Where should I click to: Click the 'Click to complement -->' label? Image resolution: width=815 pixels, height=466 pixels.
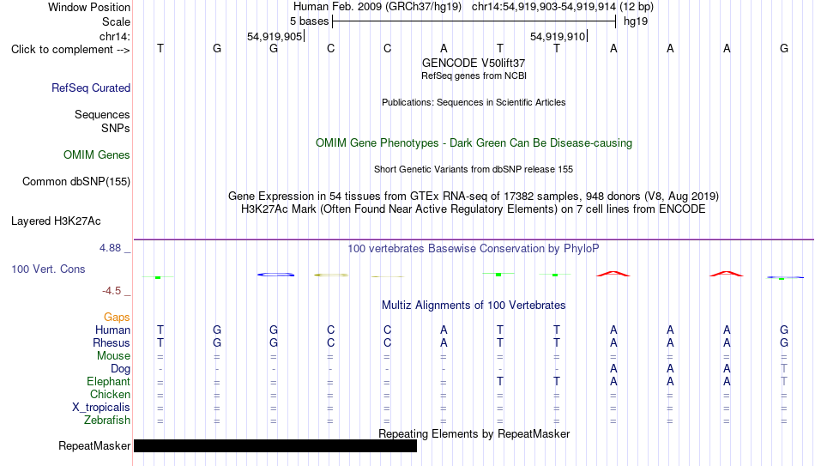[x=70, y=50]
